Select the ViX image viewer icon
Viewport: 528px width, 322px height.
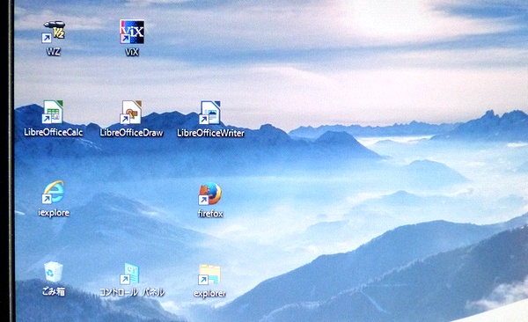tap(132, 32)
